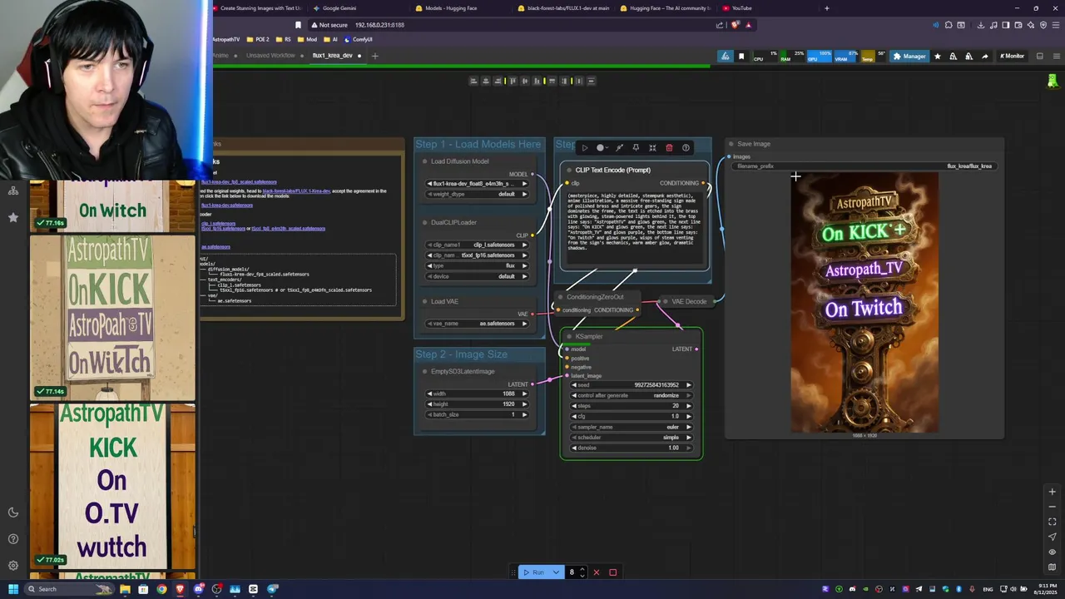Image resolution: width=1065 pixels, height=599 pixels.
Task: Collapse the Load VAE node dot
Action: [x=424, y=301]
